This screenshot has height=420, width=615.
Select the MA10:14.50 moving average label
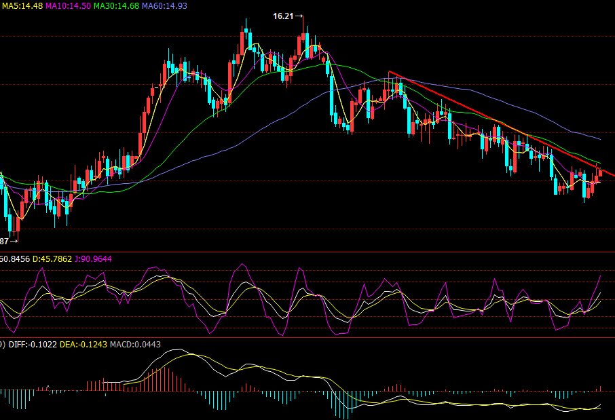point(68,5)
